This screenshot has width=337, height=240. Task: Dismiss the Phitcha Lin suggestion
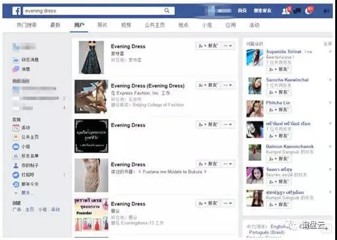(330, 103)
